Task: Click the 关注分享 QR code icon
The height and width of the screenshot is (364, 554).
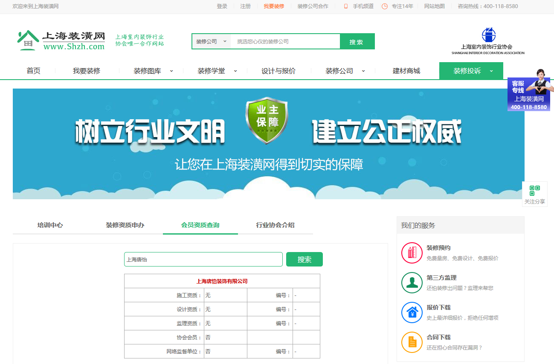Action: point(534,190)
